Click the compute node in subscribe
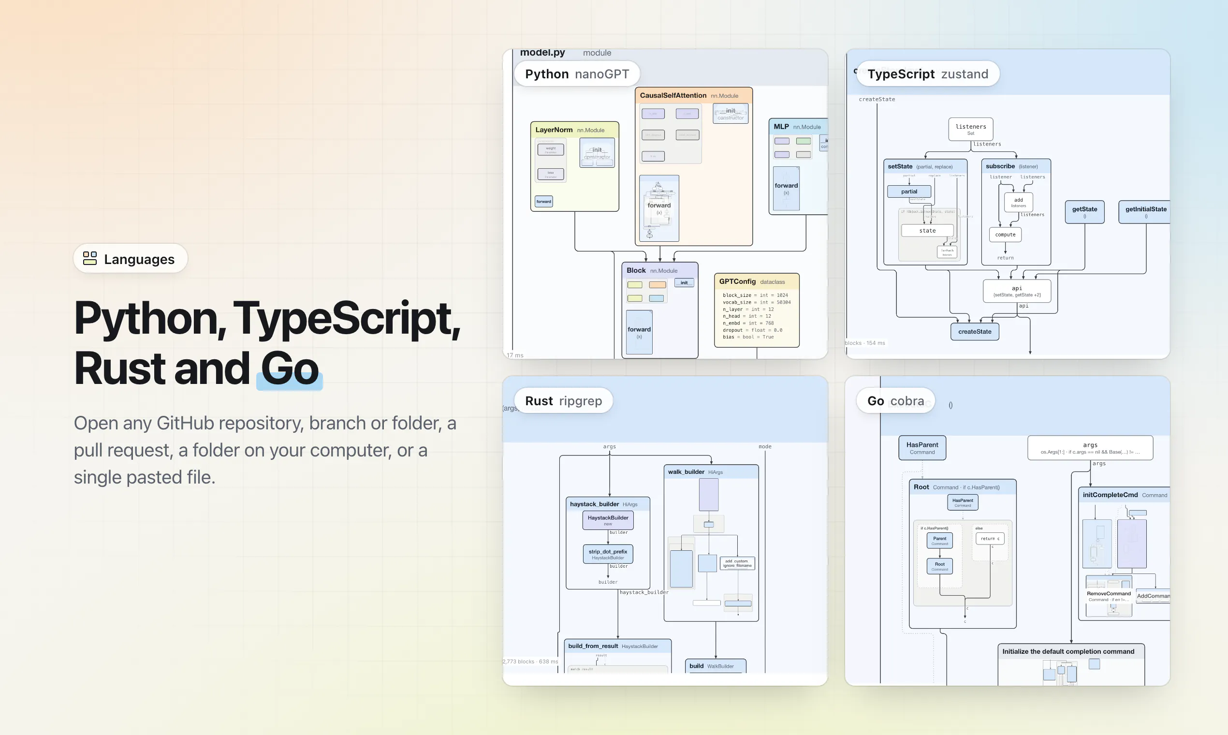The height and width of the screenshot is (735, 1228). [x=1005, y=235]
